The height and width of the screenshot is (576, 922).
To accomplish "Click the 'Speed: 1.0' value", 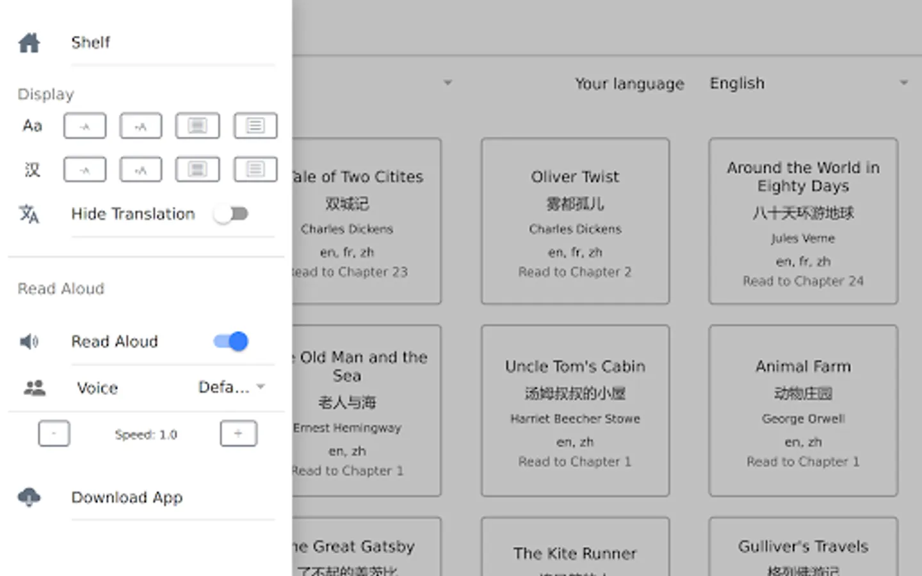I will click(146, 435).
